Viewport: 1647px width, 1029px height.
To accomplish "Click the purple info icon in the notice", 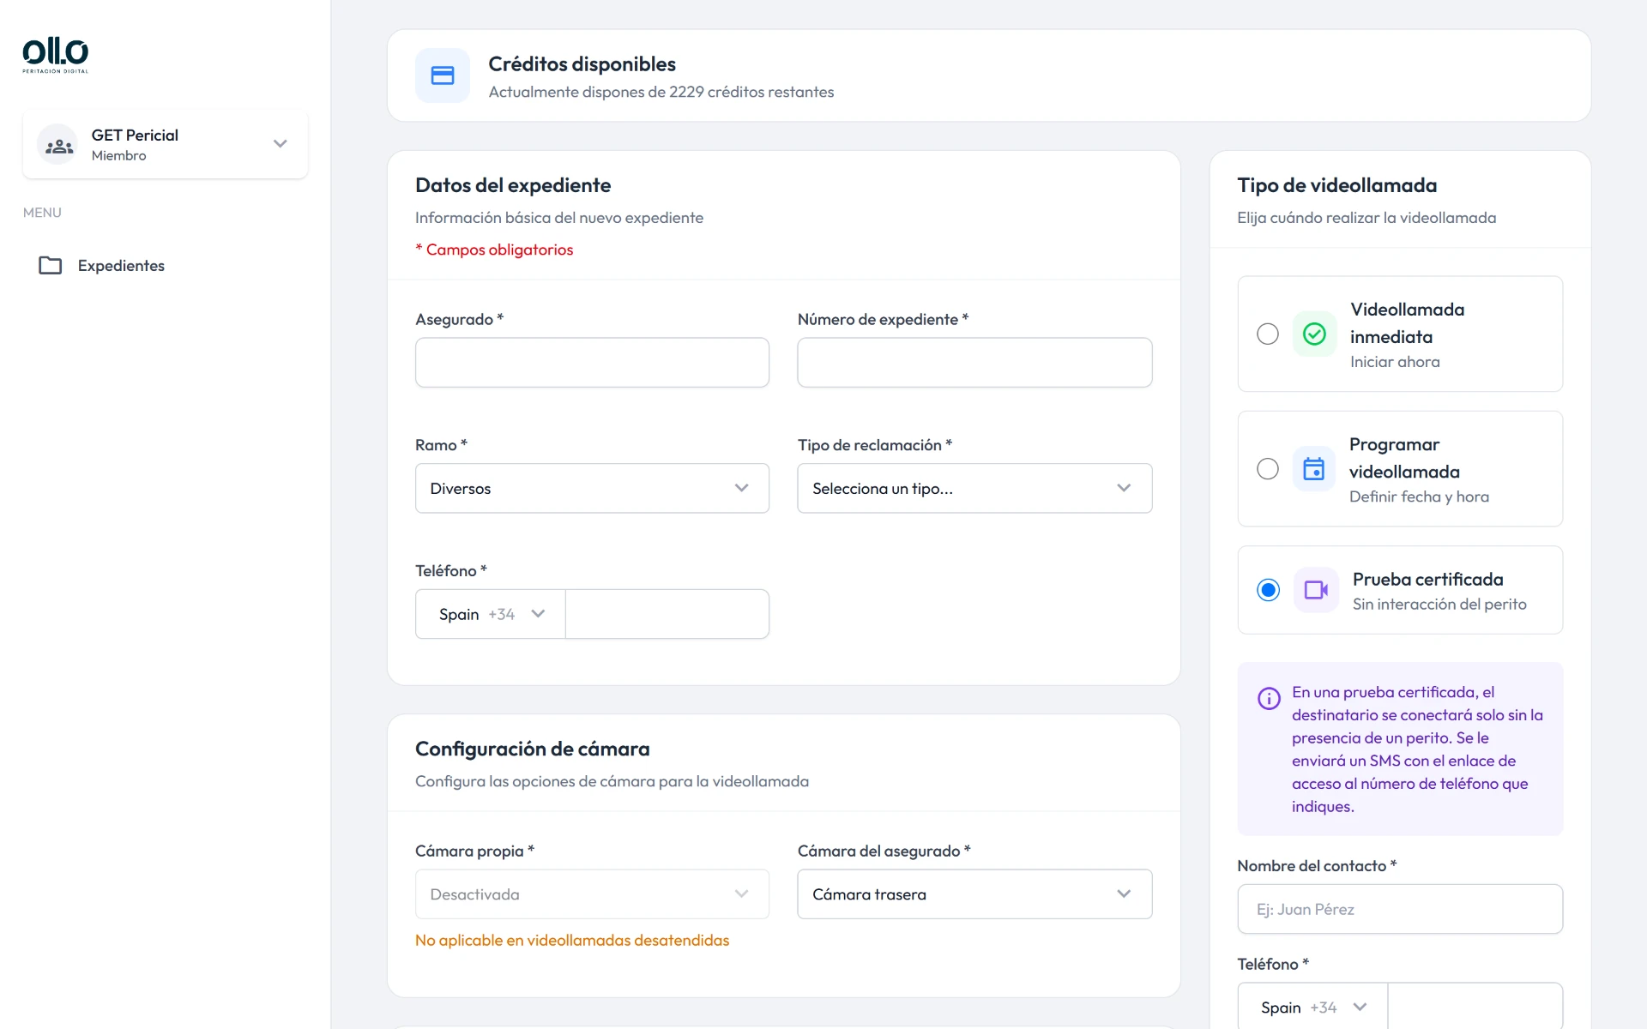I will coord(1269,698).
